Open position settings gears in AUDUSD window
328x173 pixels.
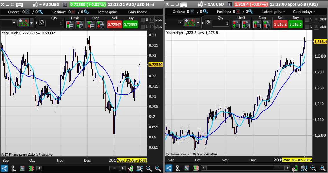[x=86, y=12]
